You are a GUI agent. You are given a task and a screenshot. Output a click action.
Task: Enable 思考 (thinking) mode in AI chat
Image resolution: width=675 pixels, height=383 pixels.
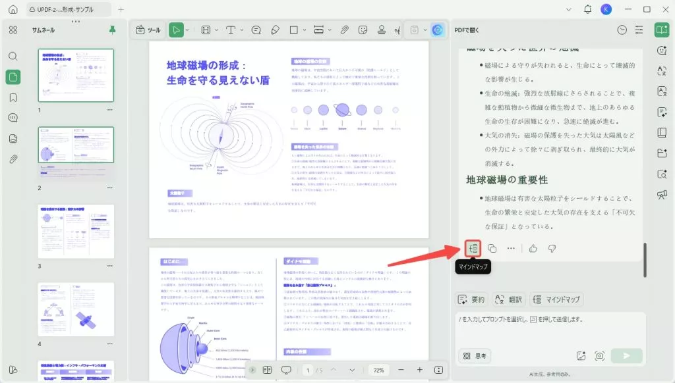474,355
